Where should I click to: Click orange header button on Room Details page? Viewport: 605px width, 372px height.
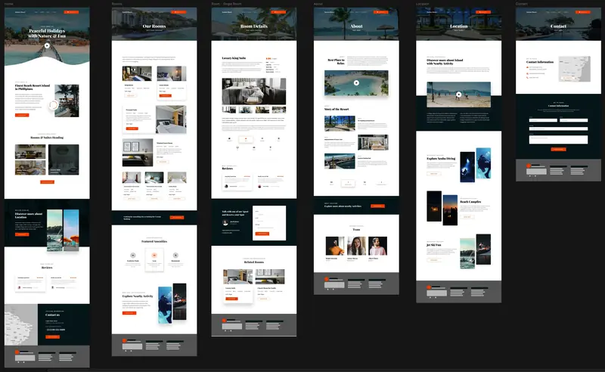[278, 12]
